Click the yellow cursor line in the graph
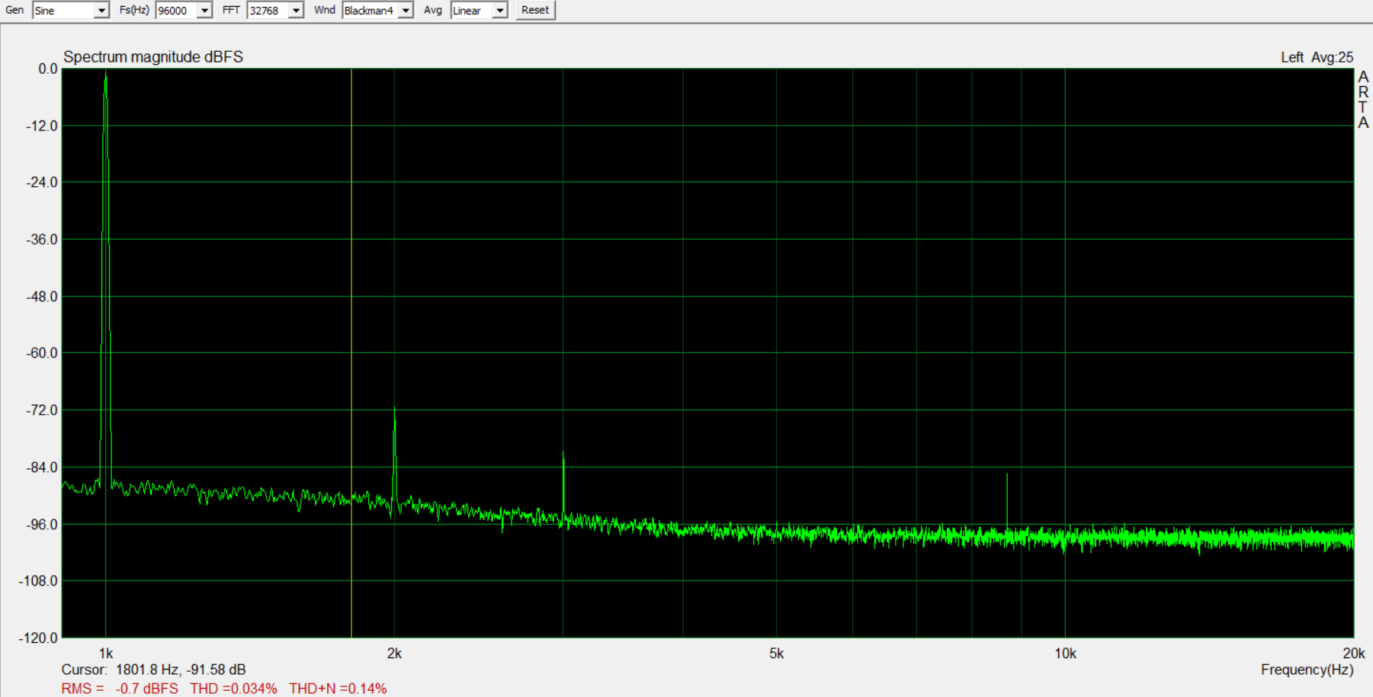 point(351,352)
